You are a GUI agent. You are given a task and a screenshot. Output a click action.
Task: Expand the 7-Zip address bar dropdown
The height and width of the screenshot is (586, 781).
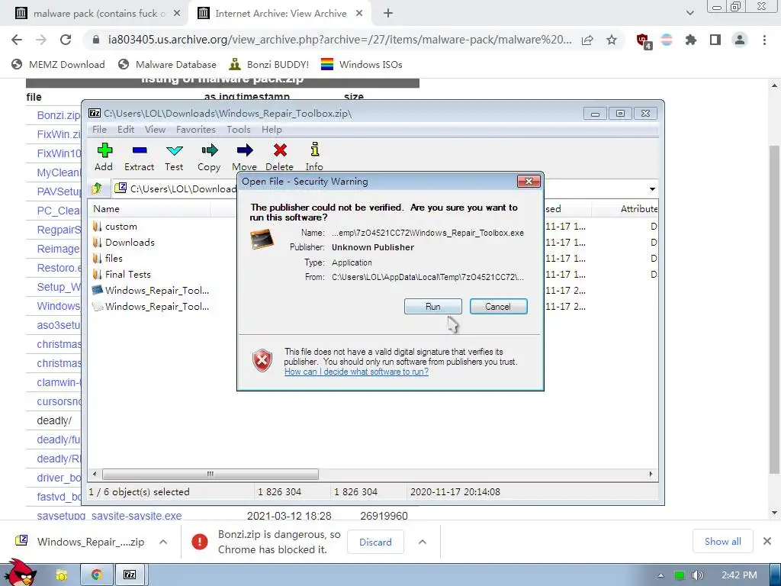pos(652,189)
